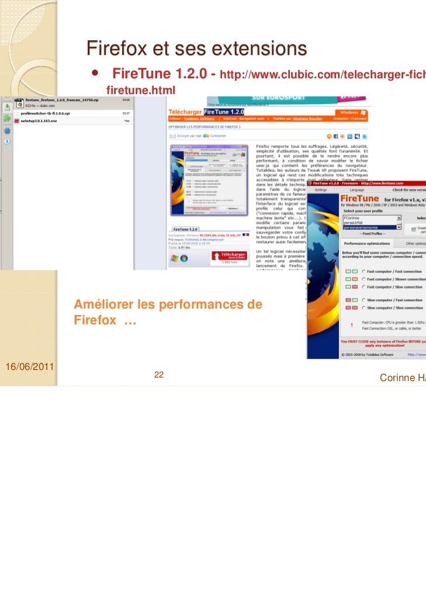Select profileswitcher-tb-ff.1.0.6.xpi entry
Image resolution: width=426 pixels, height=602 pixels.
pyautogui.click(x=73, y=113)
